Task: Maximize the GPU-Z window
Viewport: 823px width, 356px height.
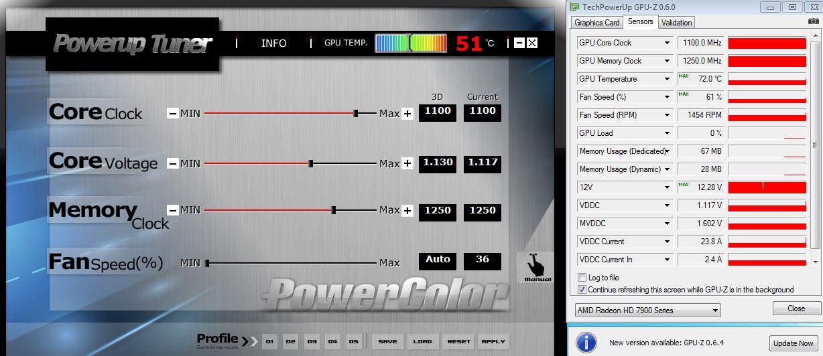Action: pos(793,7)
